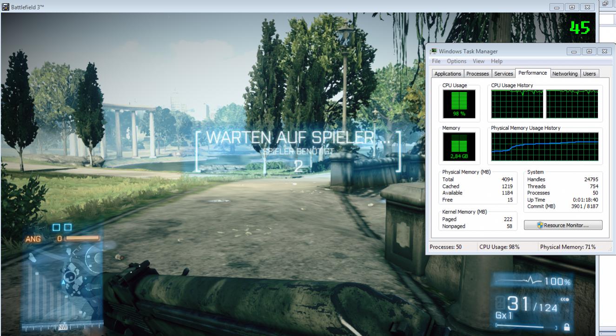Open the File menu in Task Manager
Image resolution: width=616 pixels, height=336 pixels.
pos(436,61)
